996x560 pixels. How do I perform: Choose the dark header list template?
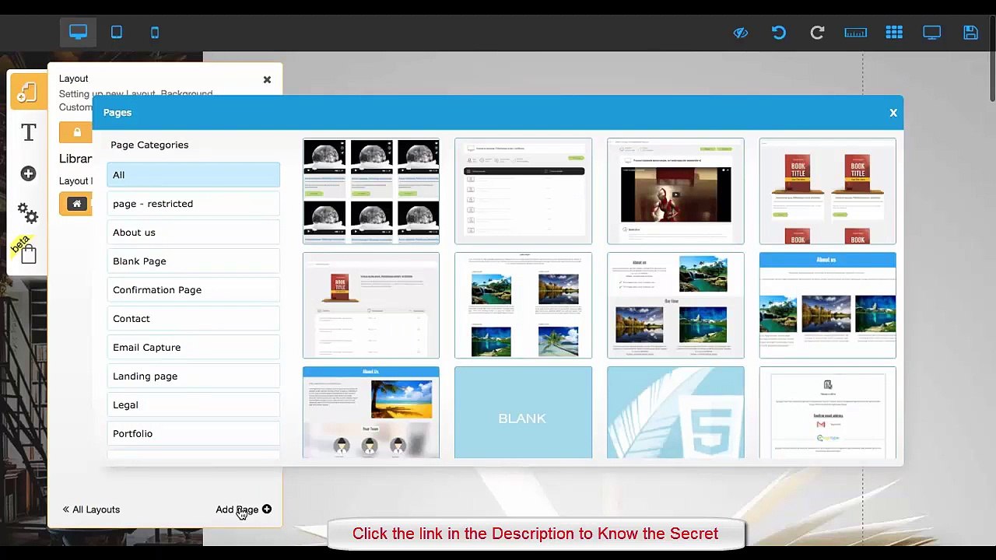(523, 191)
